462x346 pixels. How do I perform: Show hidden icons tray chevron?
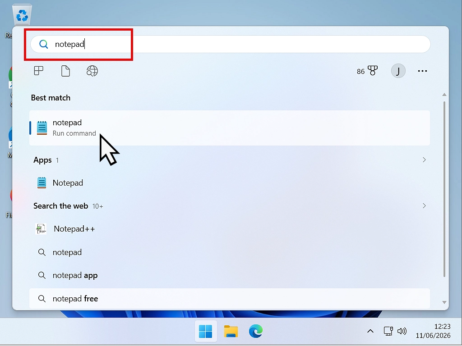(370, 331)
